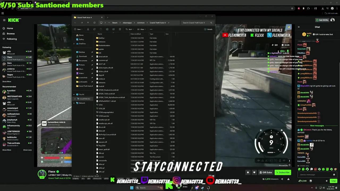Collapse the This PC tree node

[x=74, y=94]
